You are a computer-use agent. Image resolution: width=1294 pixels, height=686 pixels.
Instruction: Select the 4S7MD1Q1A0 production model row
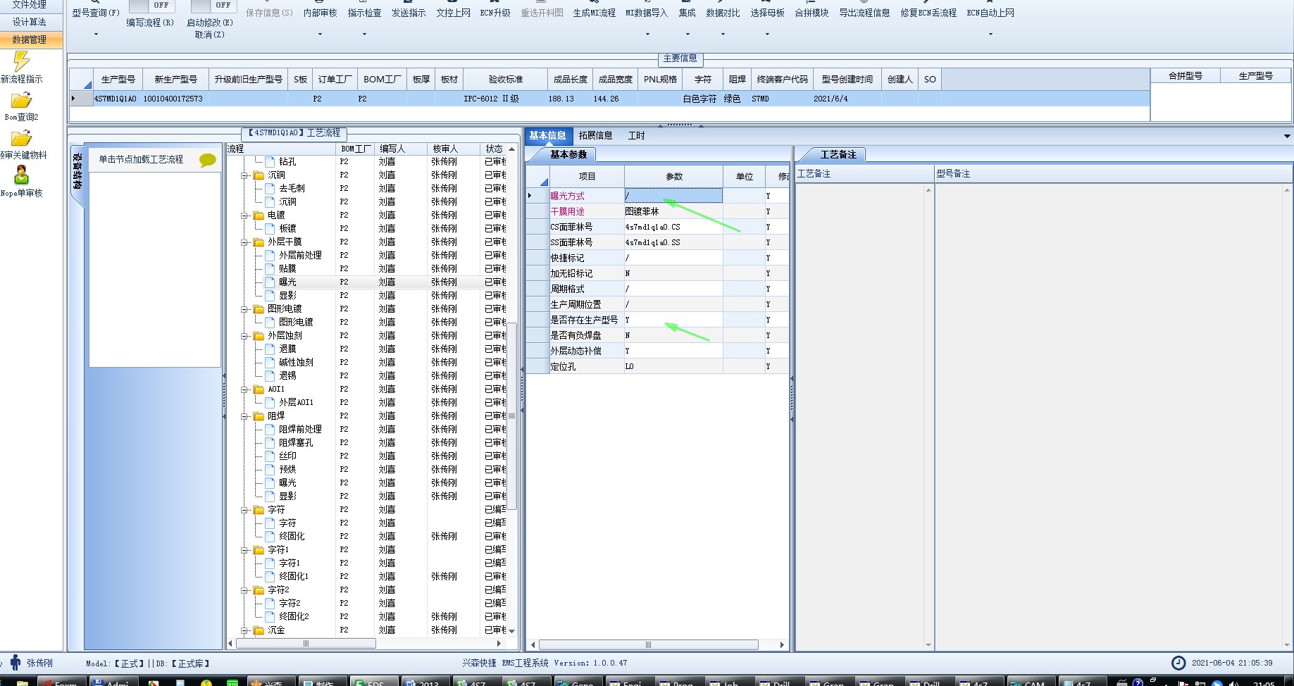tap(609, 99)
